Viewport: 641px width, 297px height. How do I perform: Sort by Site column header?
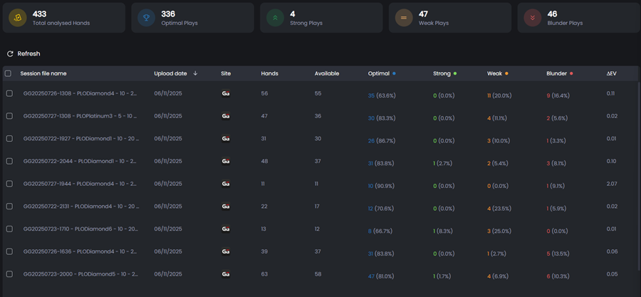coord(226,73)
